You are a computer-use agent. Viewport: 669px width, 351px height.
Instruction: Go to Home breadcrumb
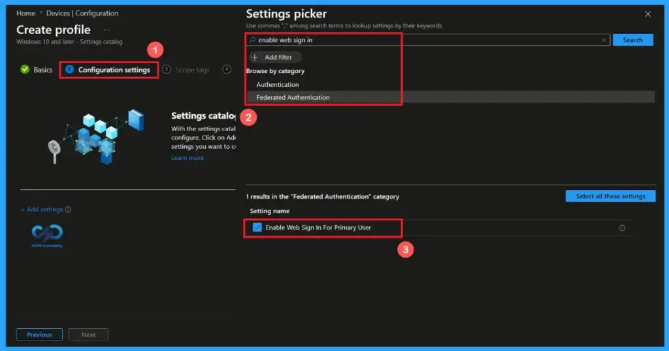pyautogui.click(x=25, y=13)
